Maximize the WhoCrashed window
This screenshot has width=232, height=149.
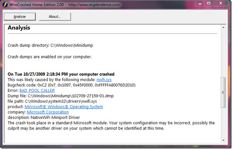[209, 3]
